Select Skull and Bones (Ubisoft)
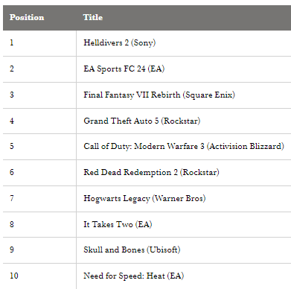This screenshot has width=291, height=289. (132, 250)
